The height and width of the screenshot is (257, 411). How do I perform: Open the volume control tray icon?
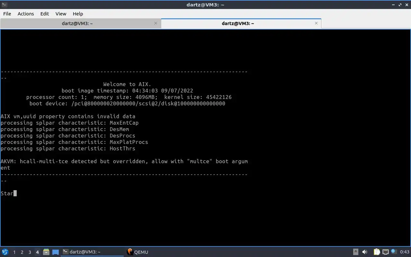[365, 252]
